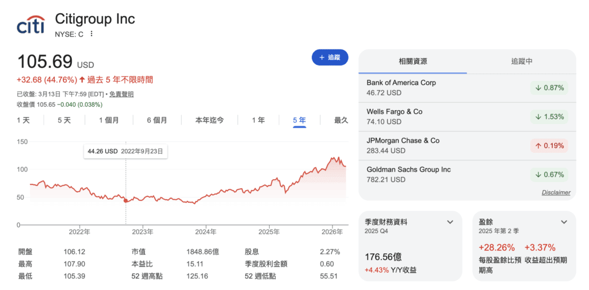
Task: Click the 收盤價 105.65 line
Action: 60,105
